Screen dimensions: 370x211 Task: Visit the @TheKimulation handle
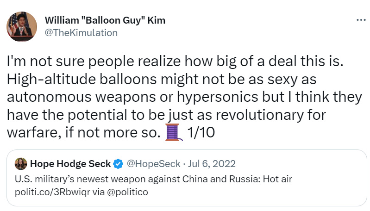[x=81, y=32]
